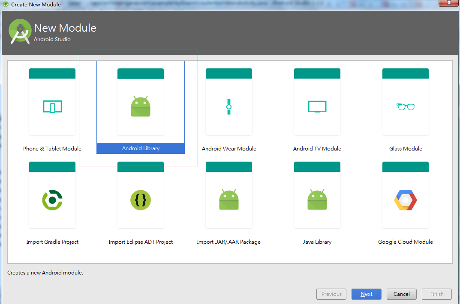Click the Cancel button

click(x=401, y=294)
